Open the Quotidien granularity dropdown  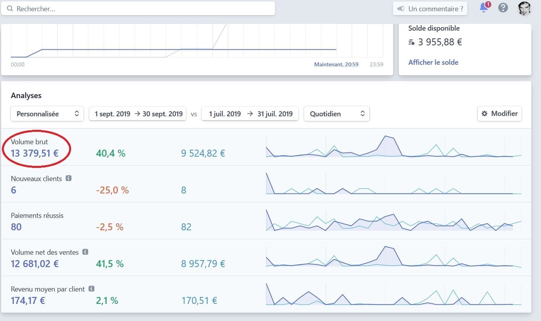point(336,114)
